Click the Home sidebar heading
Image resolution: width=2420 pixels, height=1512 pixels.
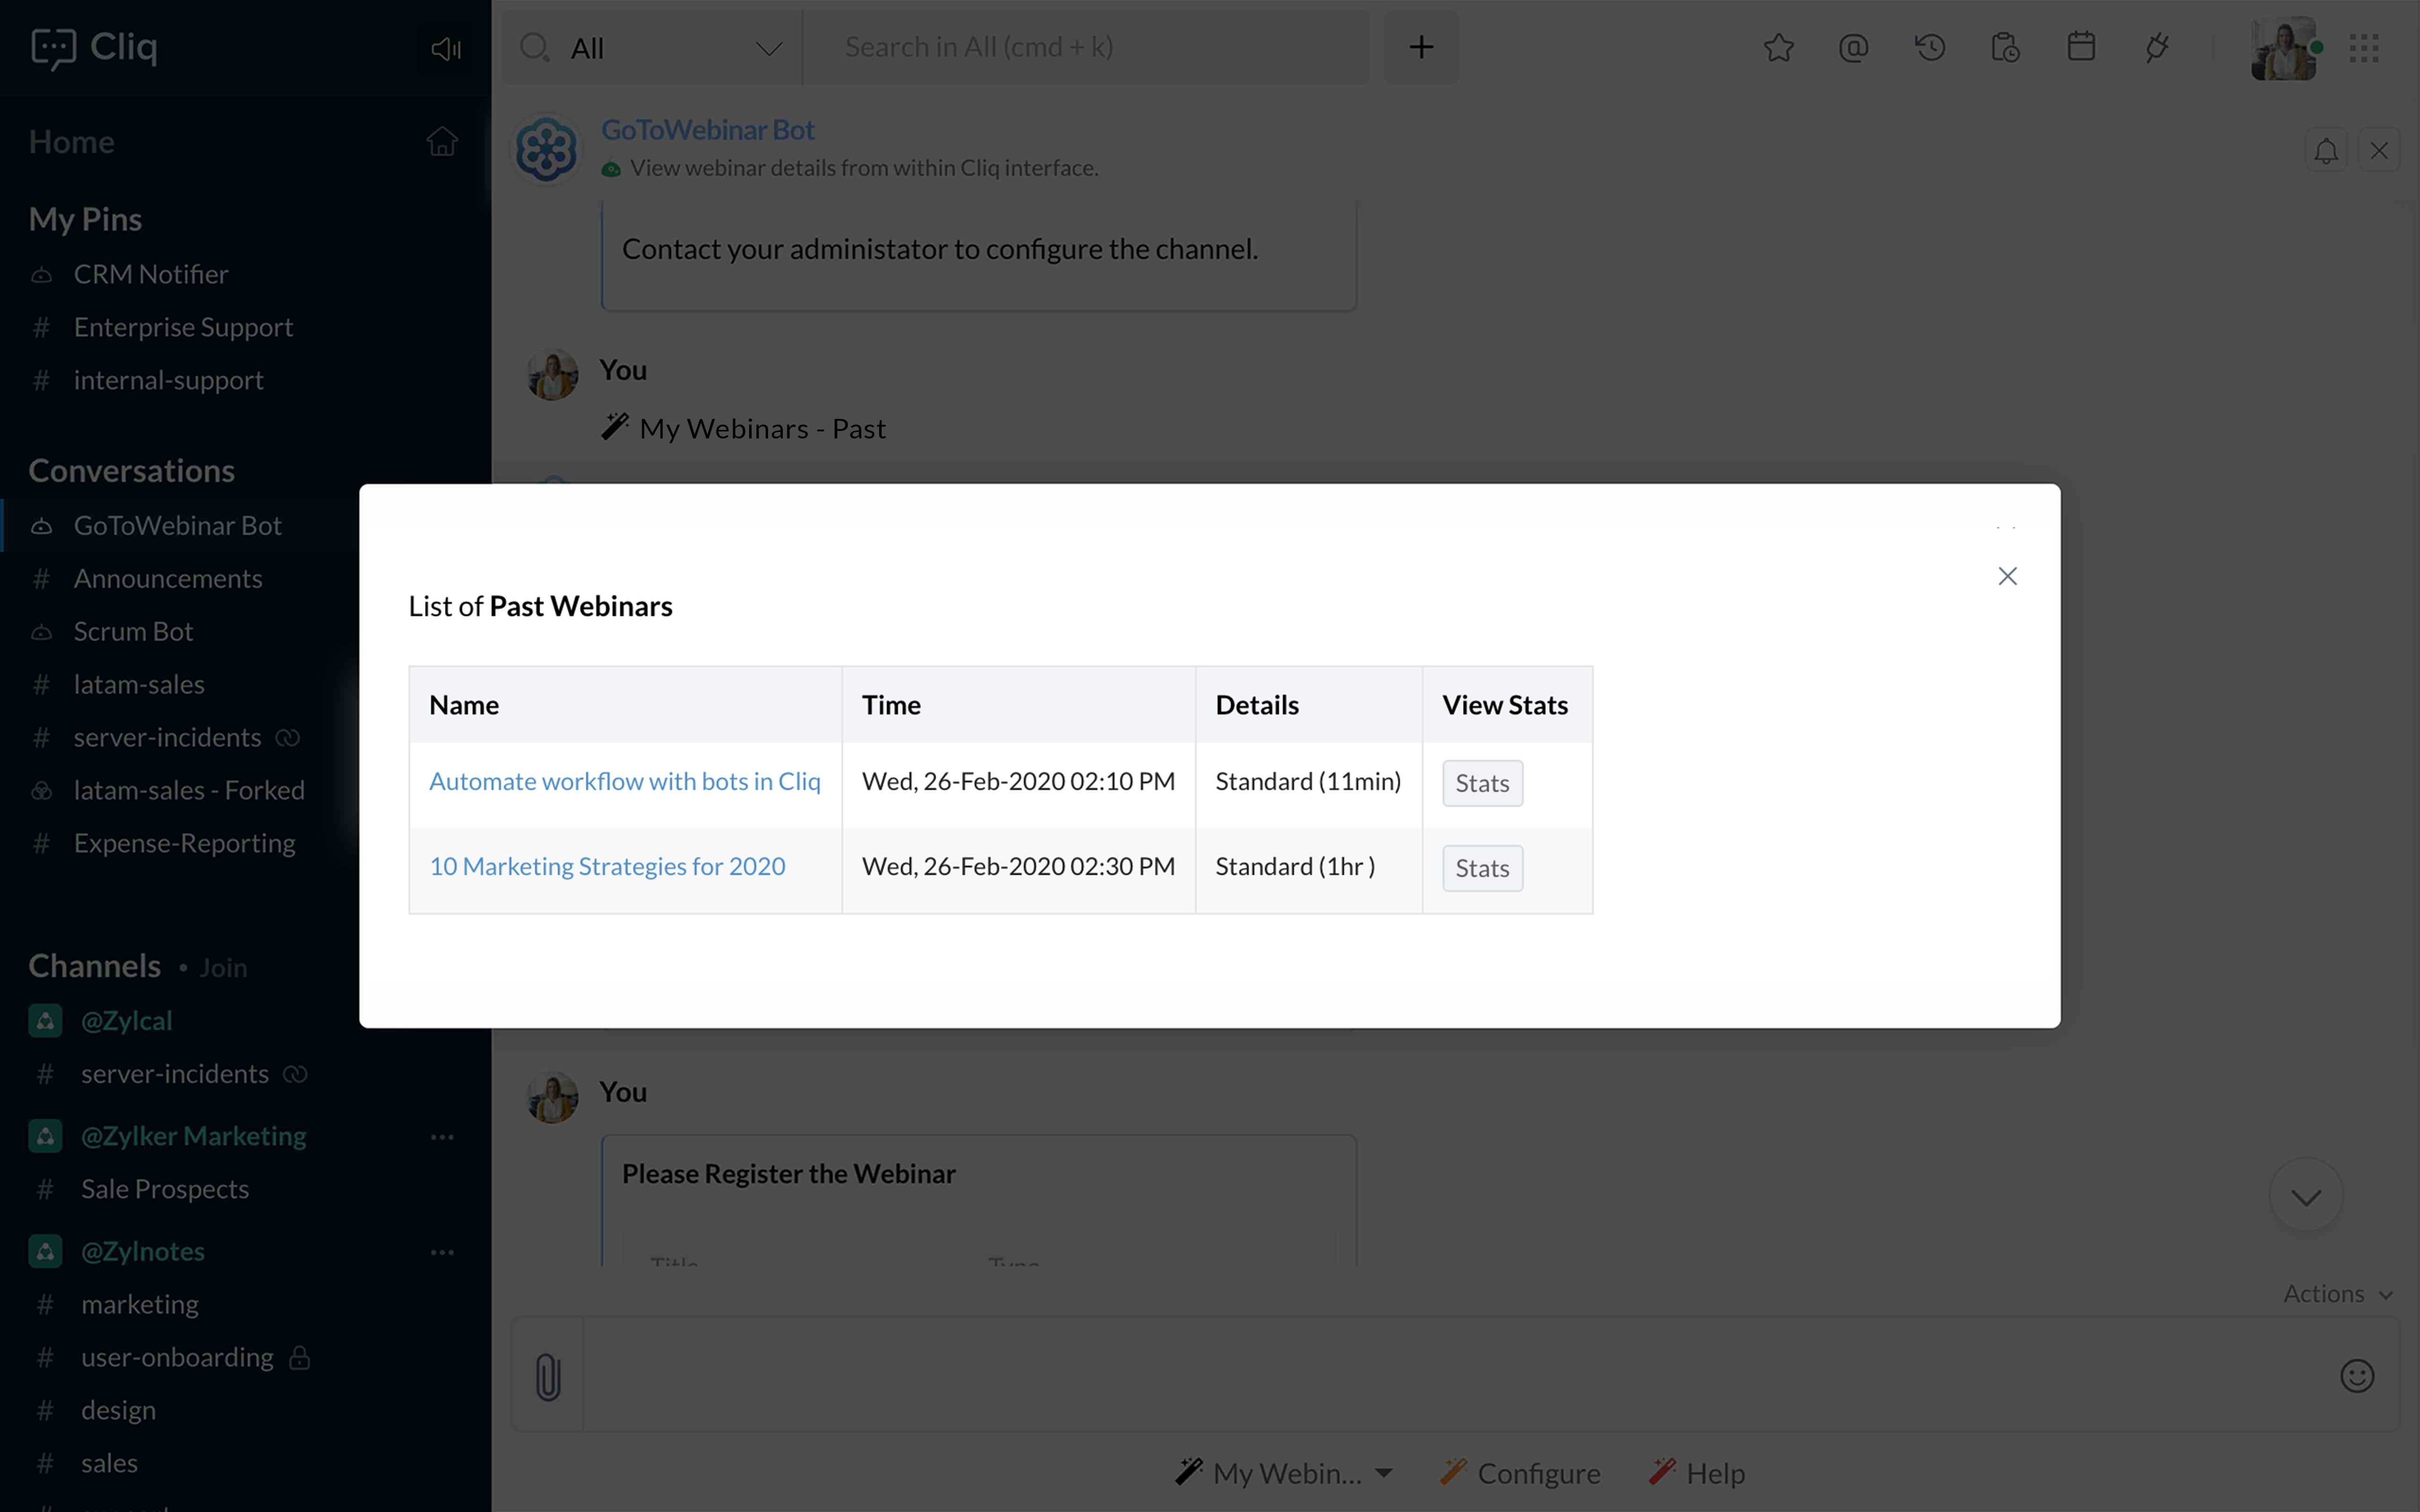[x=72, y=142]
